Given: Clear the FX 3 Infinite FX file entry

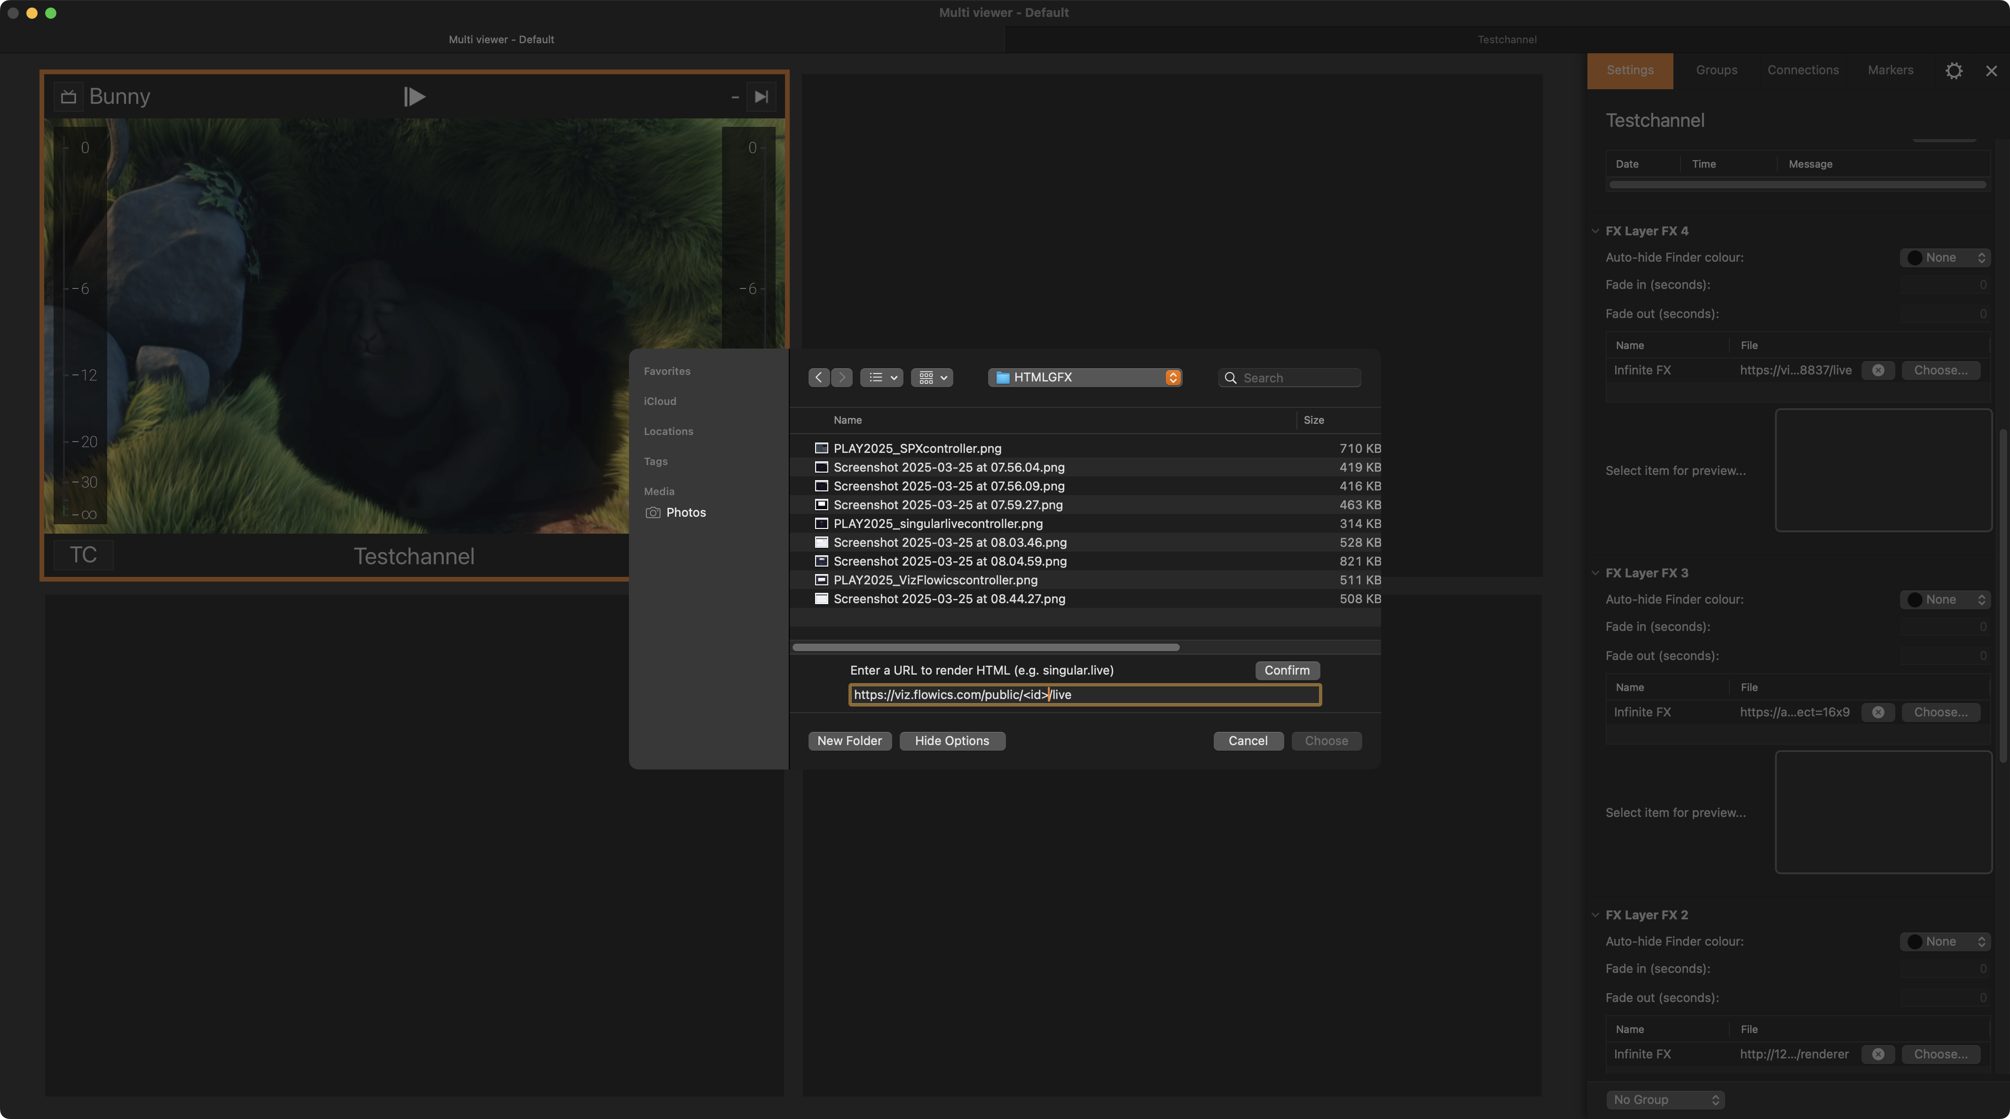Looking at the screenshot, I should pyautogui.click(x=1877, y=713).
